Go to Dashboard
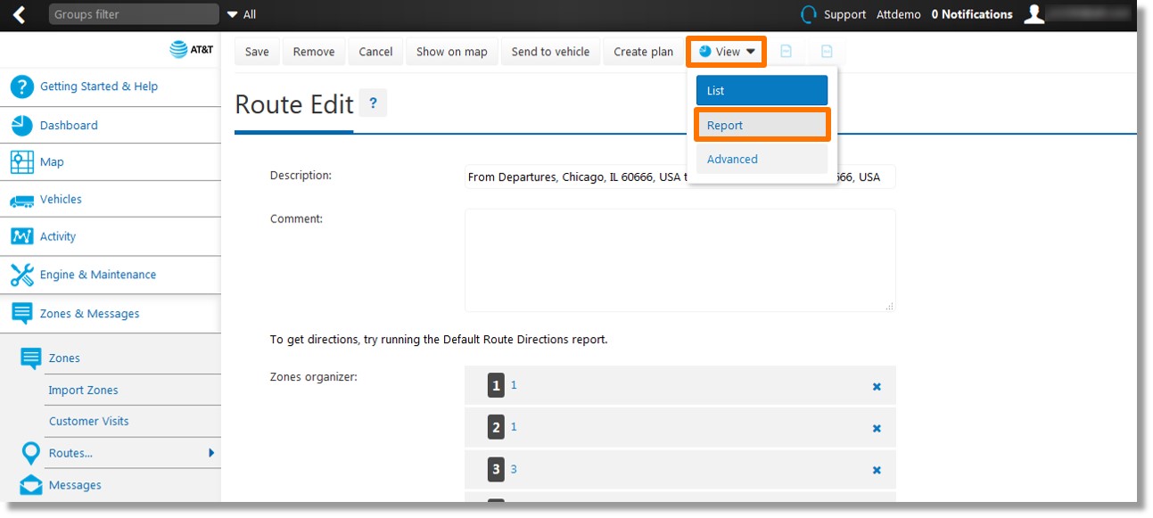The height and width of the screenshot is (518, 1153). [x=69, y=126]
